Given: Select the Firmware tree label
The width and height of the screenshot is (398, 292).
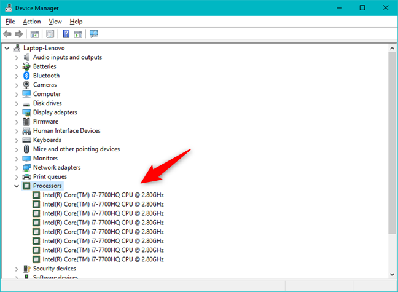Looking at the screenshot, I should point(45,122).
